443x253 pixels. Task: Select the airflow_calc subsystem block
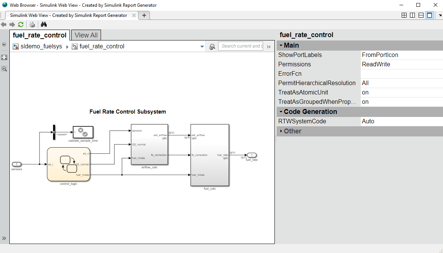tap(149, 144)
